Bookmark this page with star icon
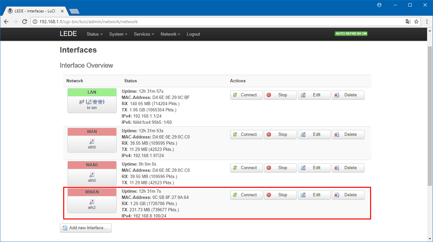 tap(416, 22)
